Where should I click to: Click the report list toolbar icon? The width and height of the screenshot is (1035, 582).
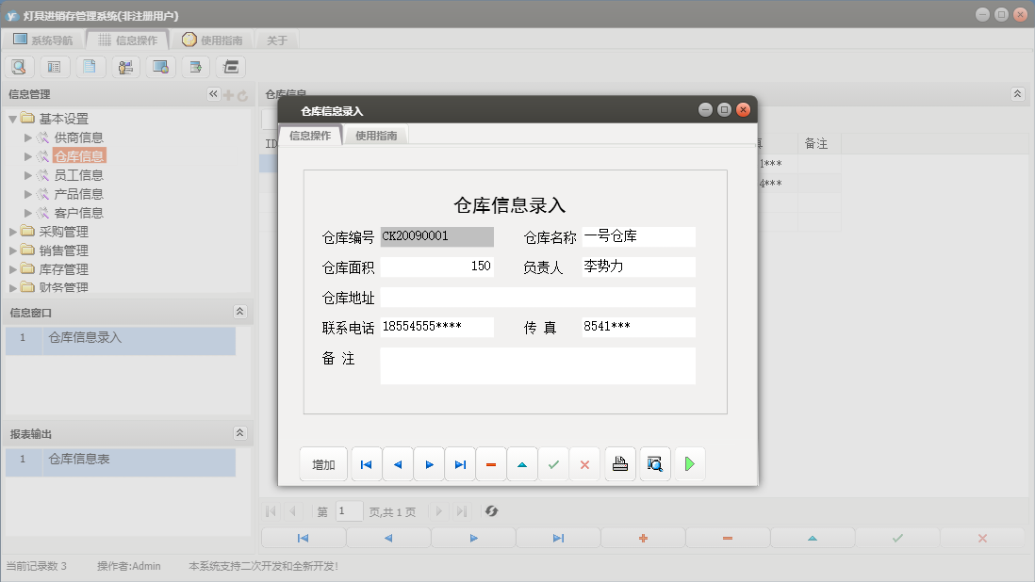click(54, 66)
